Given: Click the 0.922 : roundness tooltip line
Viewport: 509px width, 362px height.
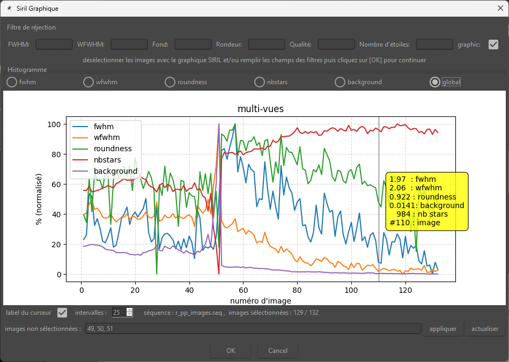Looking at the screenshot, I should tap(423, 197).
